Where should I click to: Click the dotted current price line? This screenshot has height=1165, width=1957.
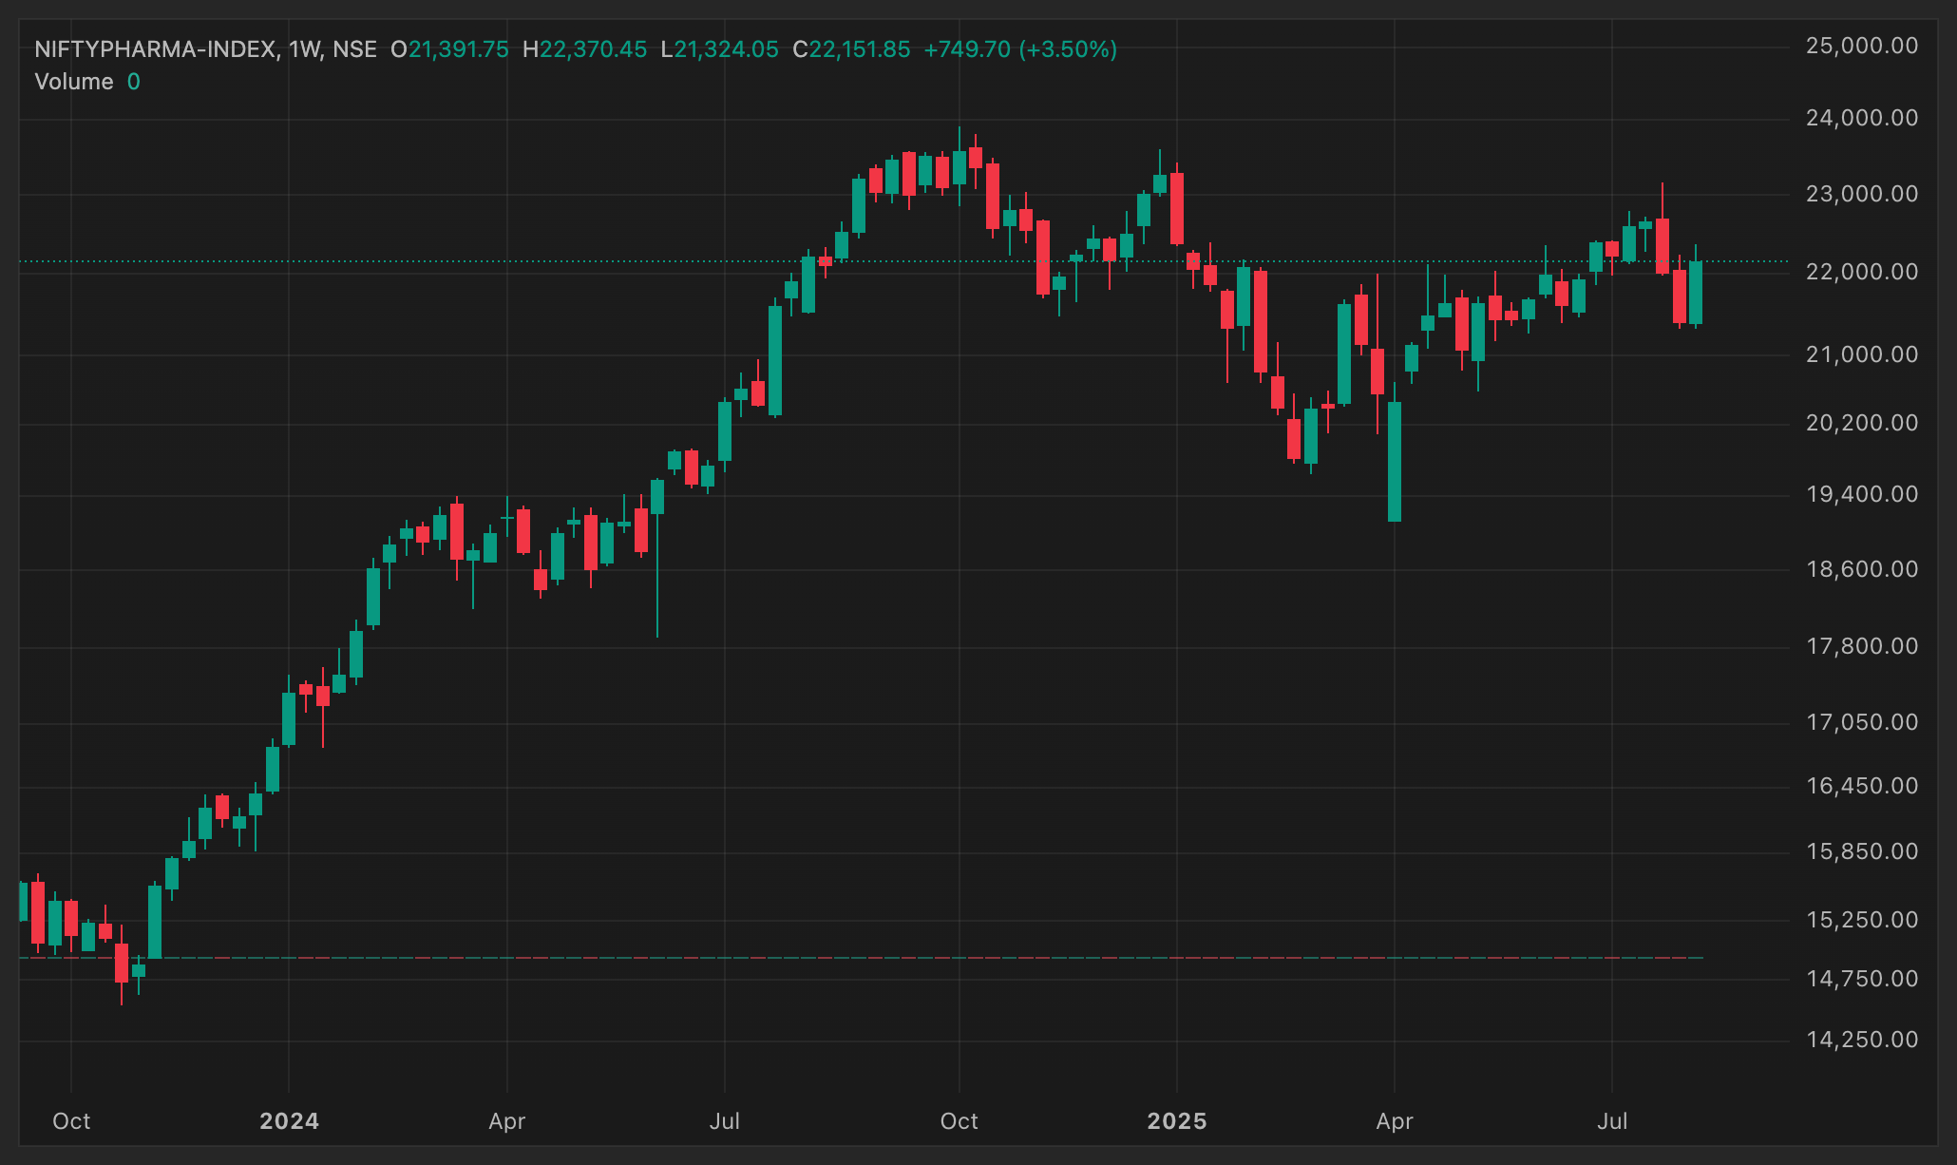902,261
